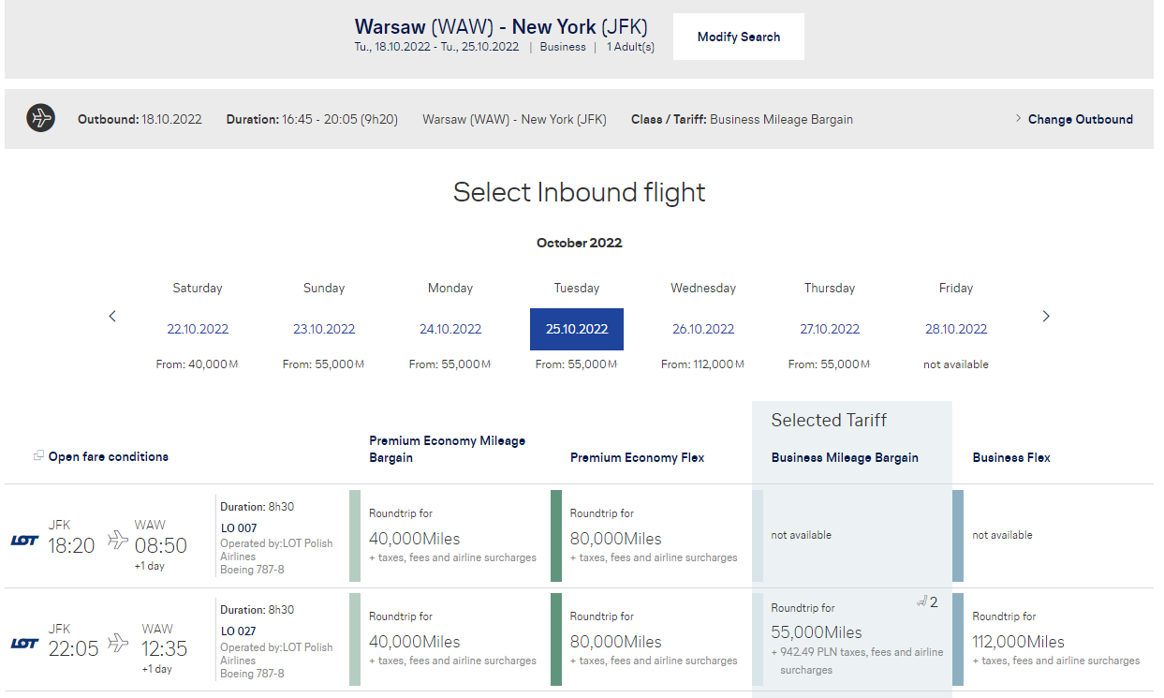This screenshot has height=698, width=1164.
Task: Click the Premium Economy Mileage Bargain column header
Action: pyautogui.click(x=448, y=449)
